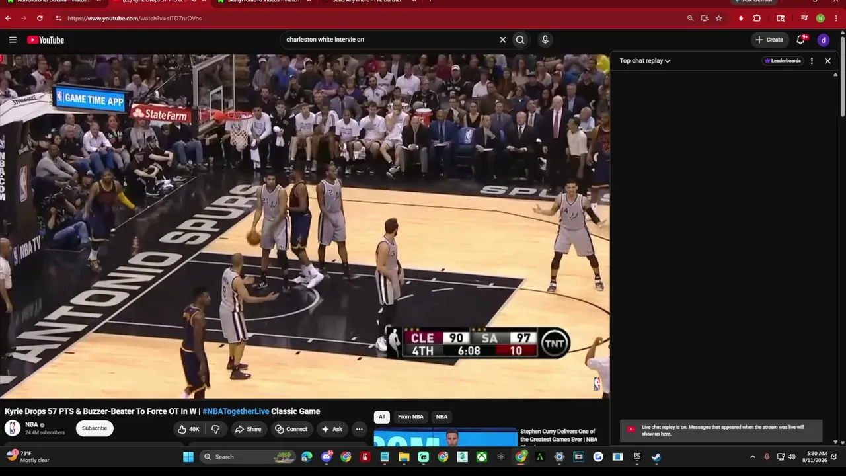Screen dimensions: 846x476
Task: Open the #NBATogetherLive hashtag link
Action: (236, 411)
